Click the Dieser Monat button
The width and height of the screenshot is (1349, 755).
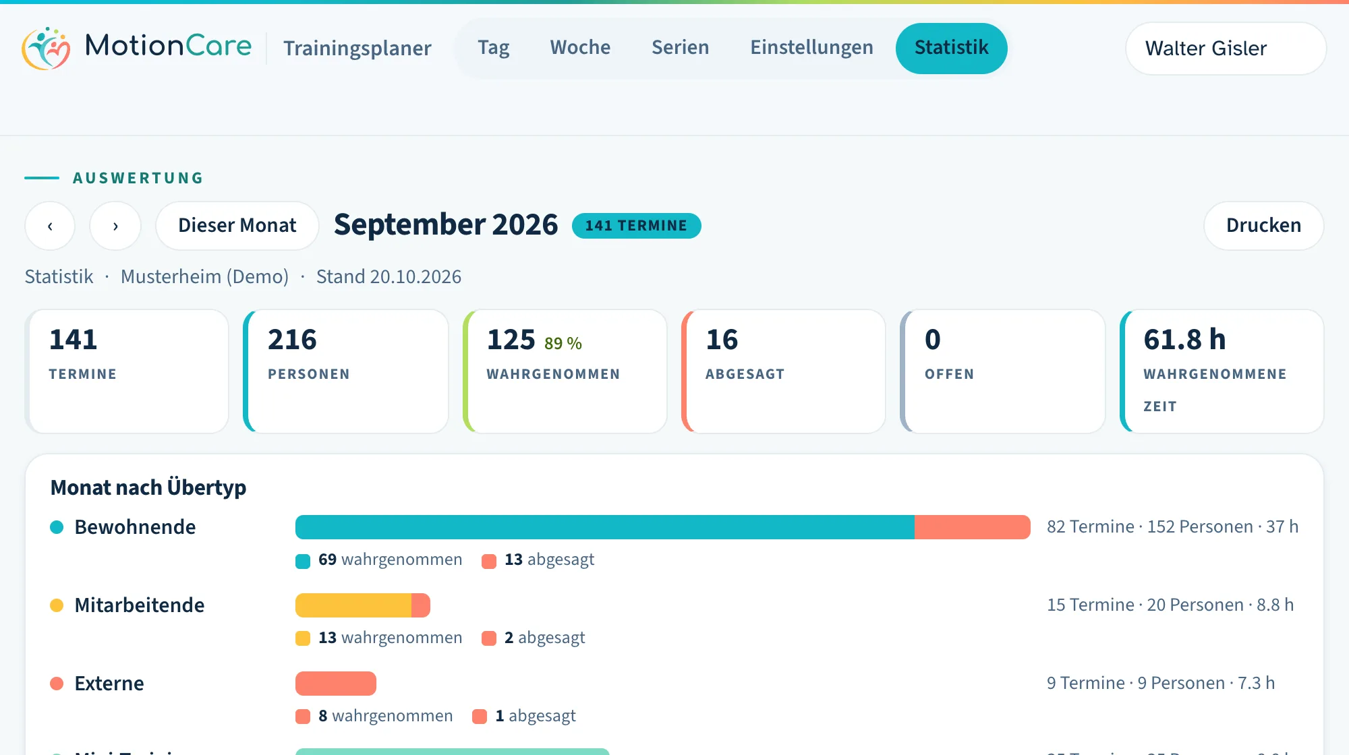237,226
